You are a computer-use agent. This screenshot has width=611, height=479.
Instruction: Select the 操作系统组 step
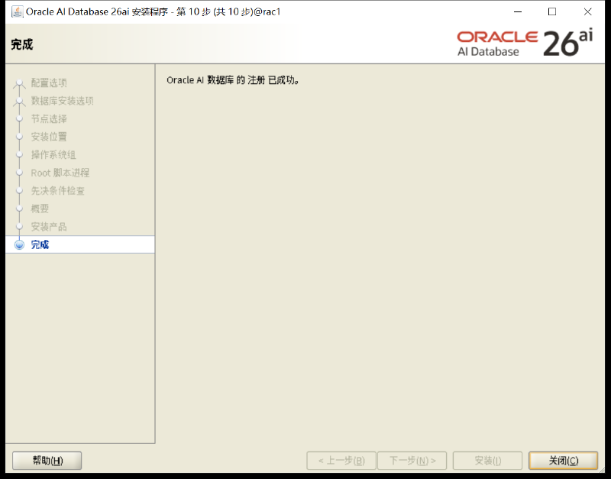[53, 155]
